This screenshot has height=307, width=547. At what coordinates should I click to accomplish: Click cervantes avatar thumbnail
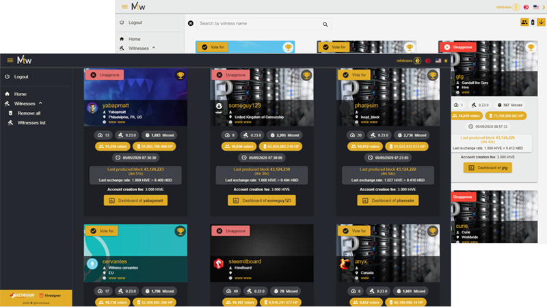92,264
